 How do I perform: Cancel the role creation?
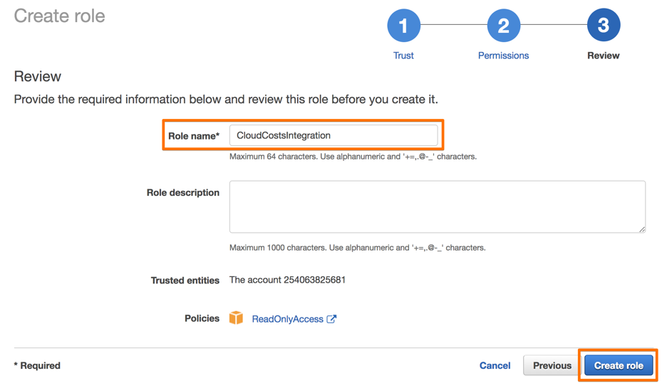coord(495,365)
